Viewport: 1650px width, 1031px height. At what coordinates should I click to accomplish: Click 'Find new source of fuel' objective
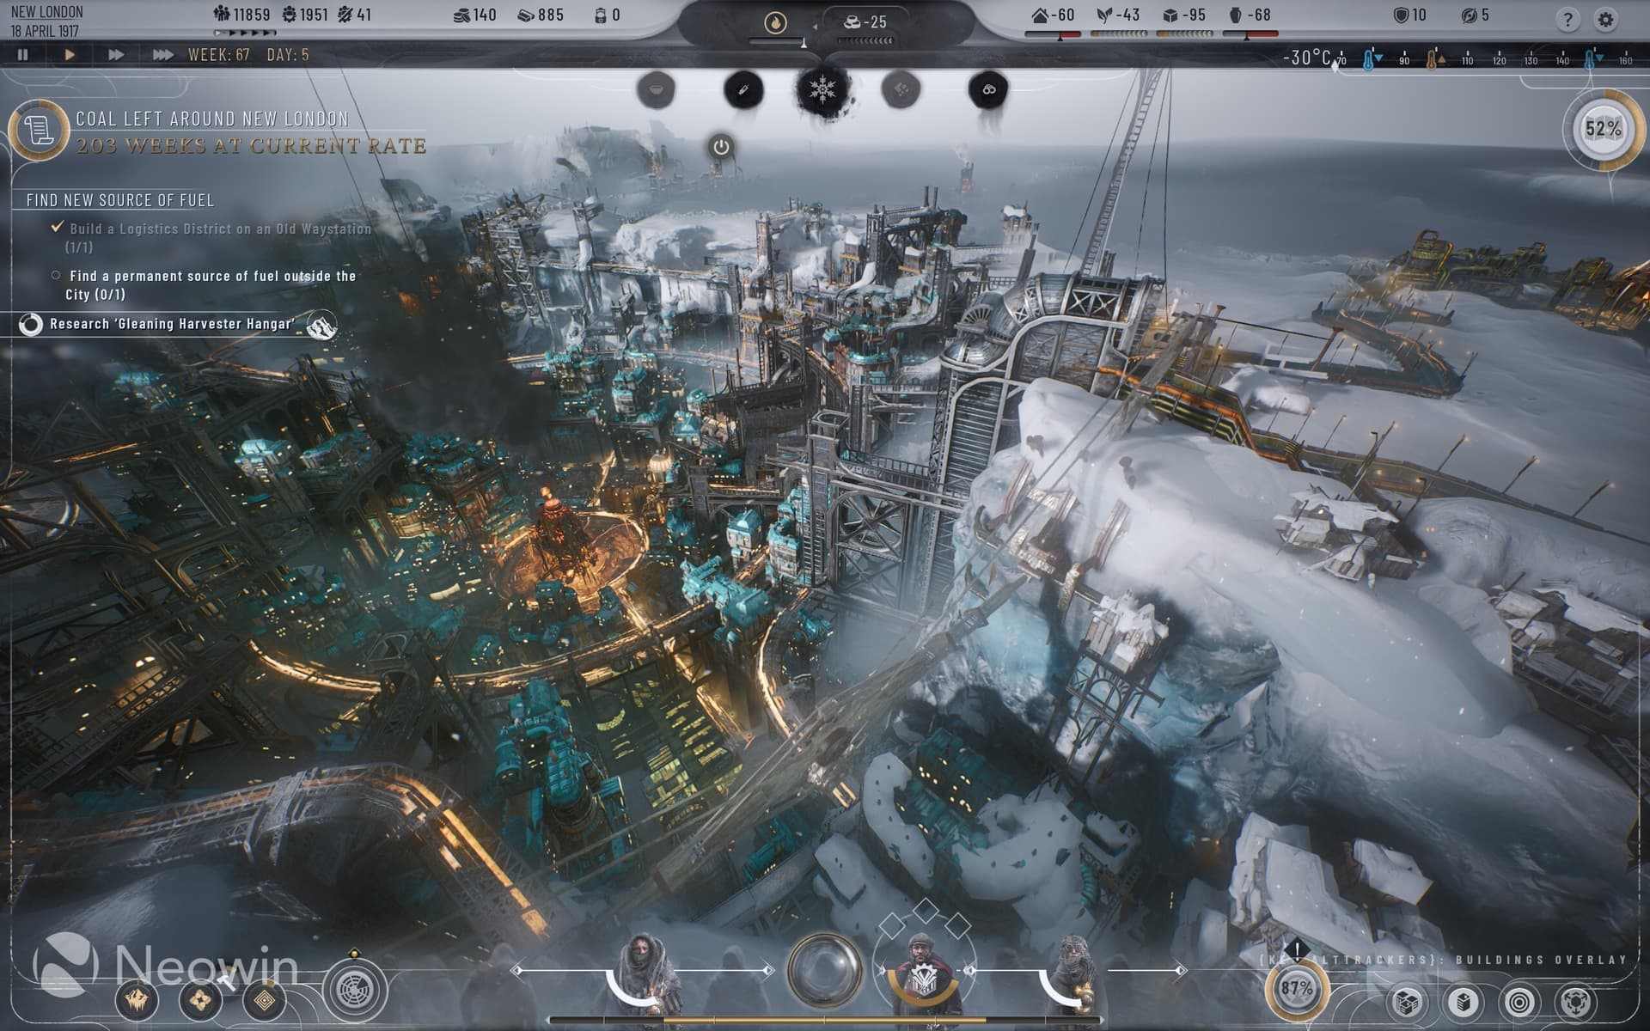coord(120,200)
